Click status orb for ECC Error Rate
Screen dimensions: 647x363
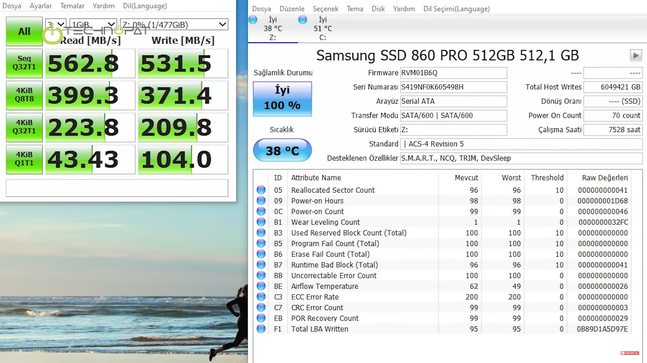pos(261,297)
